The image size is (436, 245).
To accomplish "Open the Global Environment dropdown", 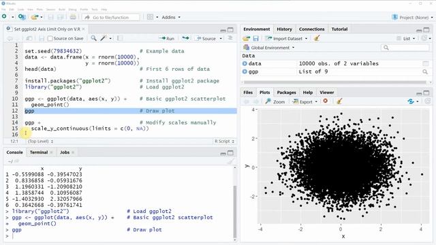I will click(269, 48).
